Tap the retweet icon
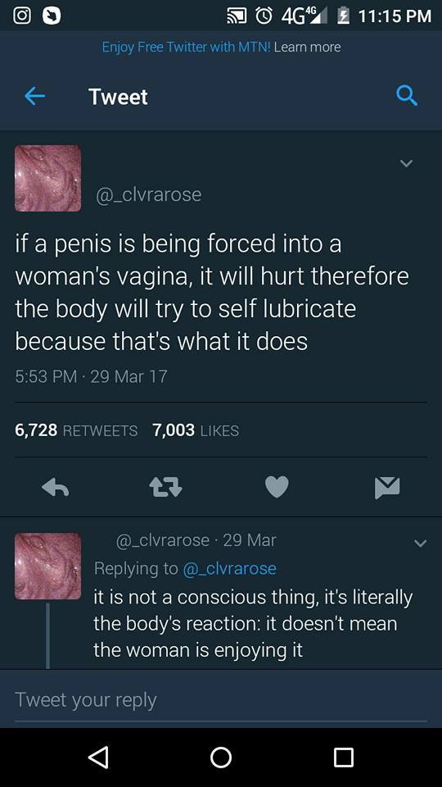The width and height of the screenshot is (442, 787). [x=166, y=487]
